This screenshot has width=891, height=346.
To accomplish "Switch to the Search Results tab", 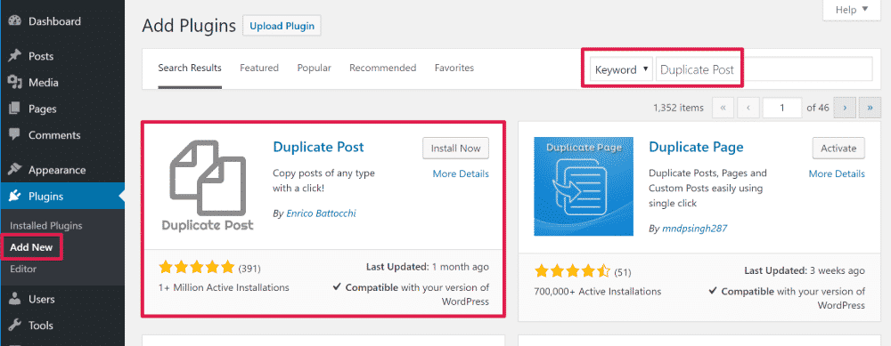I will click(x=190, y=68).
